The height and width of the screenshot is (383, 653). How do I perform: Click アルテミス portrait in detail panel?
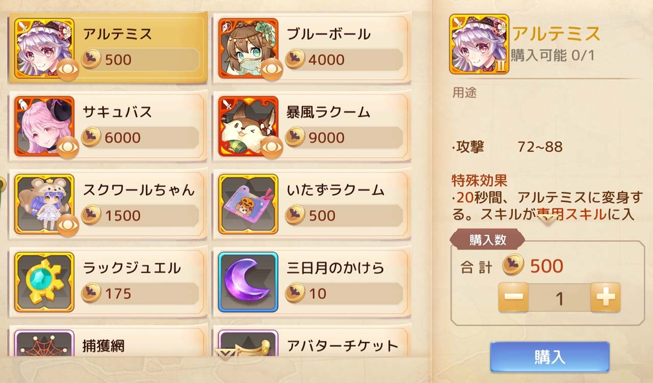pyautogui.click(x=479, y=44)
